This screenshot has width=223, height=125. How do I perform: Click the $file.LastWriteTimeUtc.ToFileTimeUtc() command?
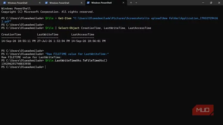(x=76, y=60)
